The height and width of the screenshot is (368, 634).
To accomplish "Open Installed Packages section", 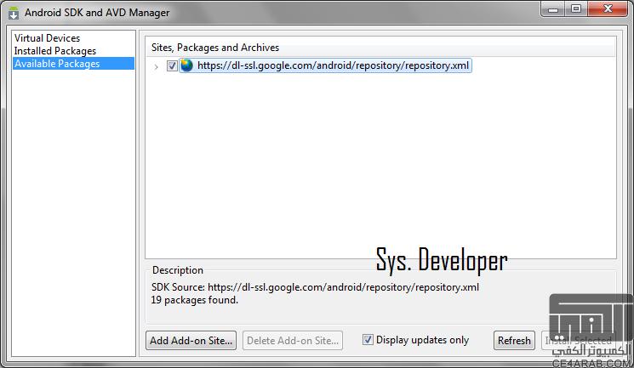I will click(x=55, y=51).
